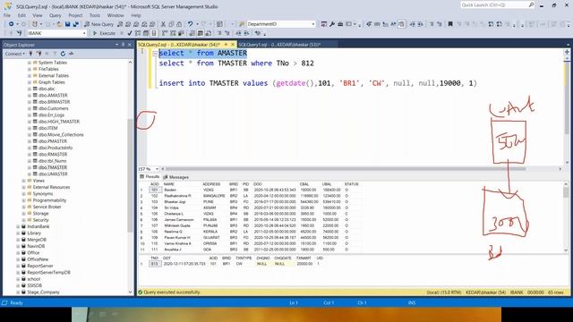The height and width of the screenshot is (322, 573).
Task: Select the Security folder
Action: [x=40, y=220]
